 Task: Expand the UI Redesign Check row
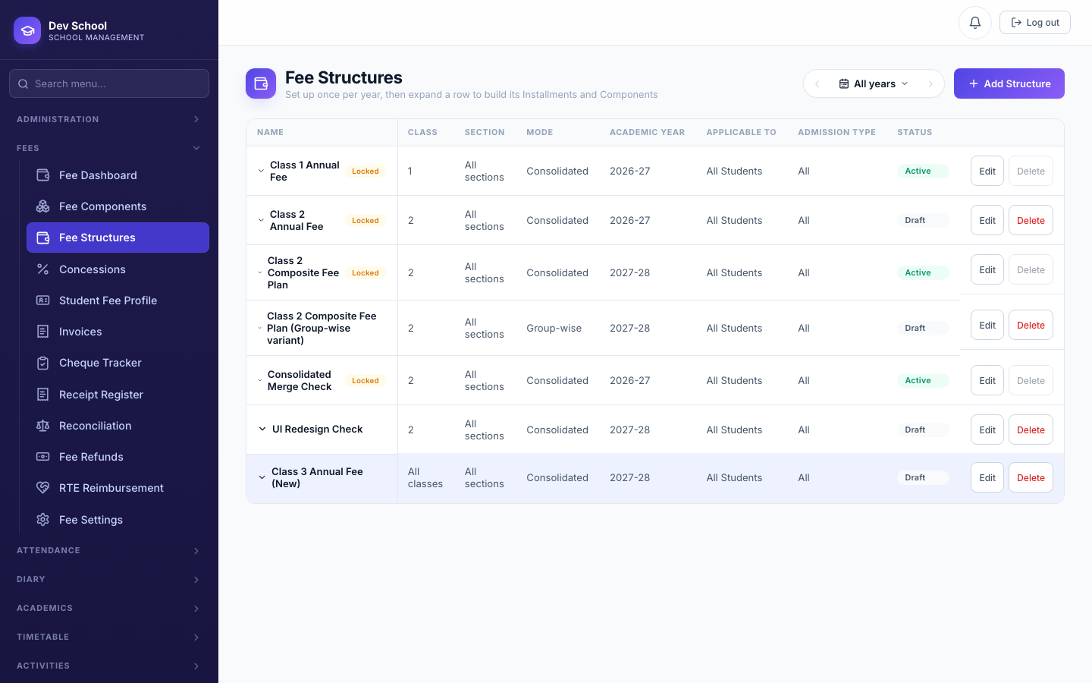[x=262, y=430]
